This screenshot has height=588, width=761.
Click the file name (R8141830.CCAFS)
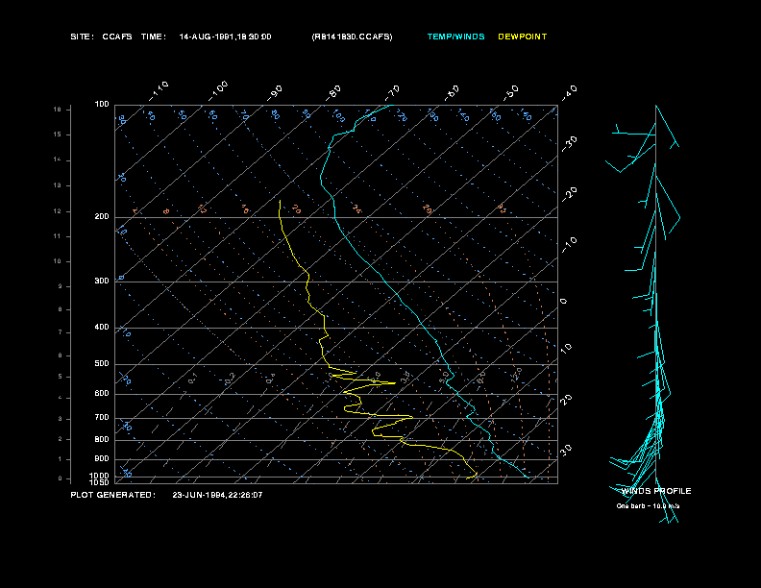click(x=352, y=37)
